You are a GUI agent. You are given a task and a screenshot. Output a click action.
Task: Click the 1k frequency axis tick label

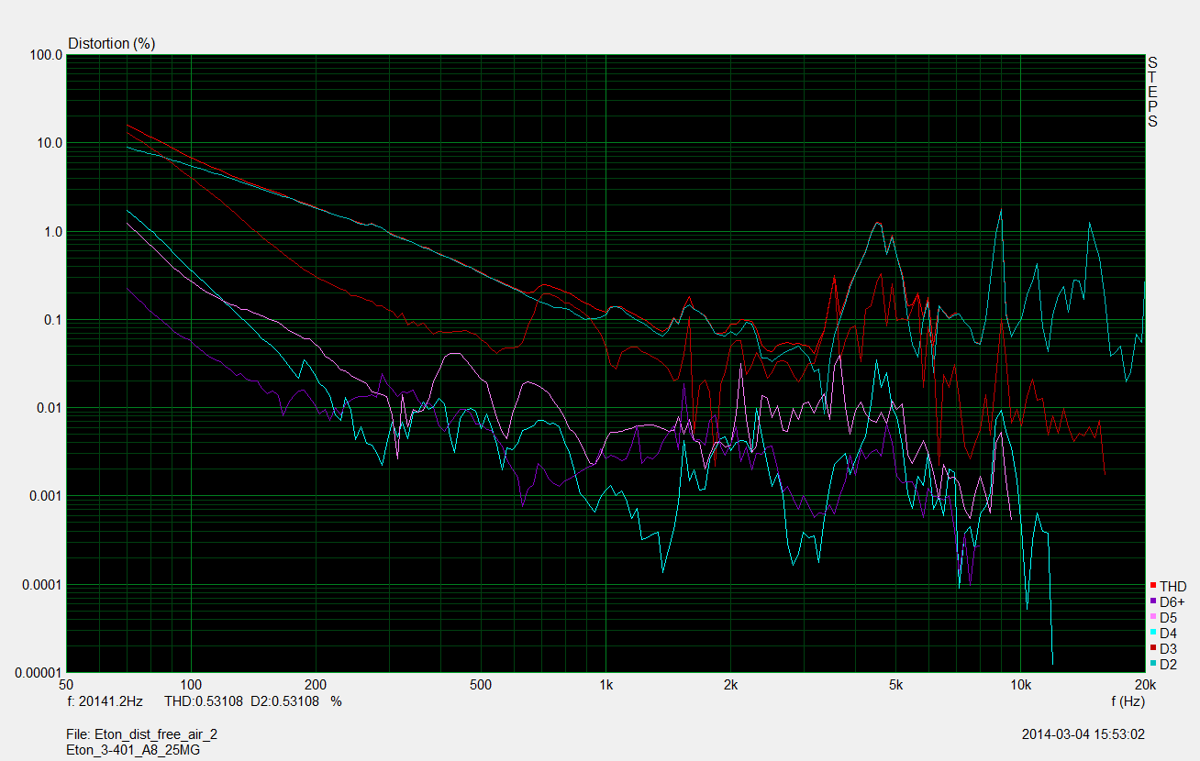(606, 685)
